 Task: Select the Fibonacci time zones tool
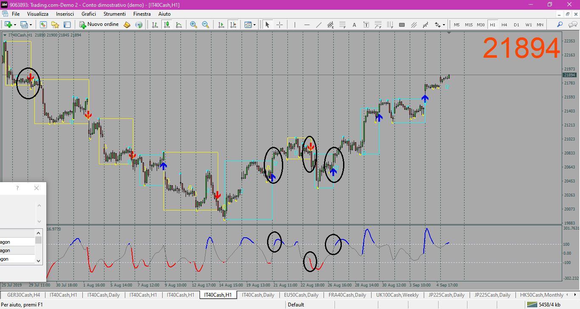[390, 25]
